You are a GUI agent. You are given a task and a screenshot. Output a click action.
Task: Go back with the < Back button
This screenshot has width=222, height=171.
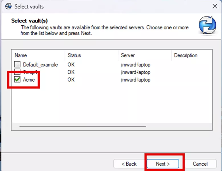129,164
